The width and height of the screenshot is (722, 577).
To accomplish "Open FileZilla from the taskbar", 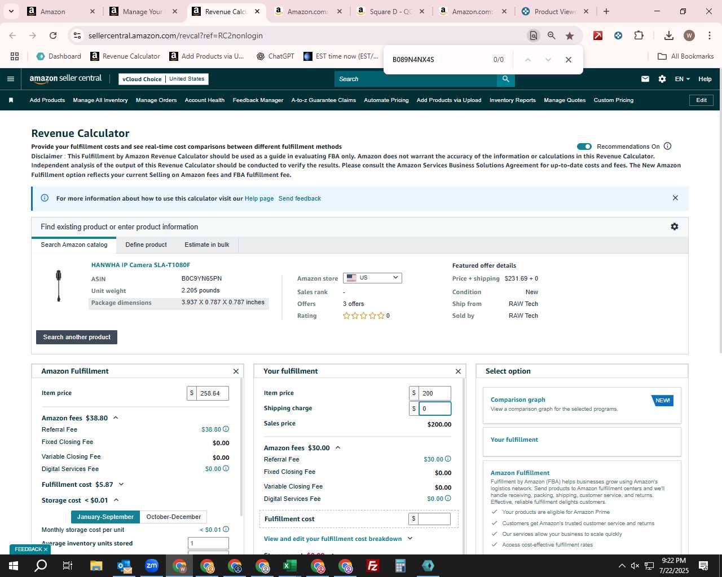I will pos(373,566).
